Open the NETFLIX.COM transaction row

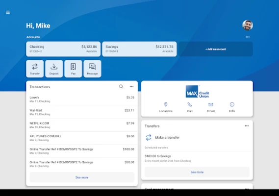[82, 125]
